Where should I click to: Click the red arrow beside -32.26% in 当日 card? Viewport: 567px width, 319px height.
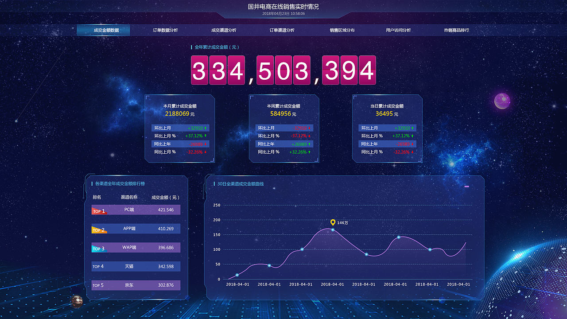tap(412, 152)
